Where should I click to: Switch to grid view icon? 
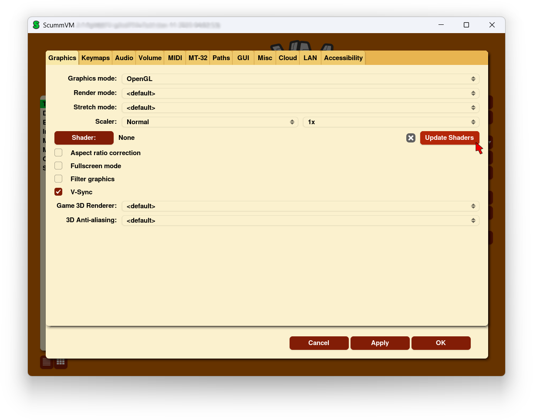61,362
